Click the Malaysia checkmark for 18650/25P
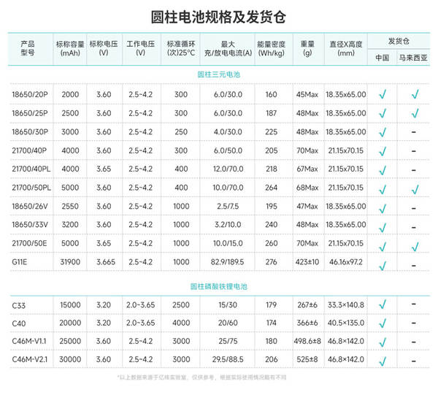Image resolution: width=438 pixels, height=395 pixels. pyautogui.click(x=415, y=113)
